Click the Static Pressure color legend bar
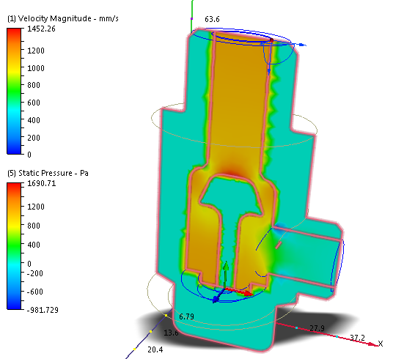This screenshot has height=359, width=415. coord(14,246)
